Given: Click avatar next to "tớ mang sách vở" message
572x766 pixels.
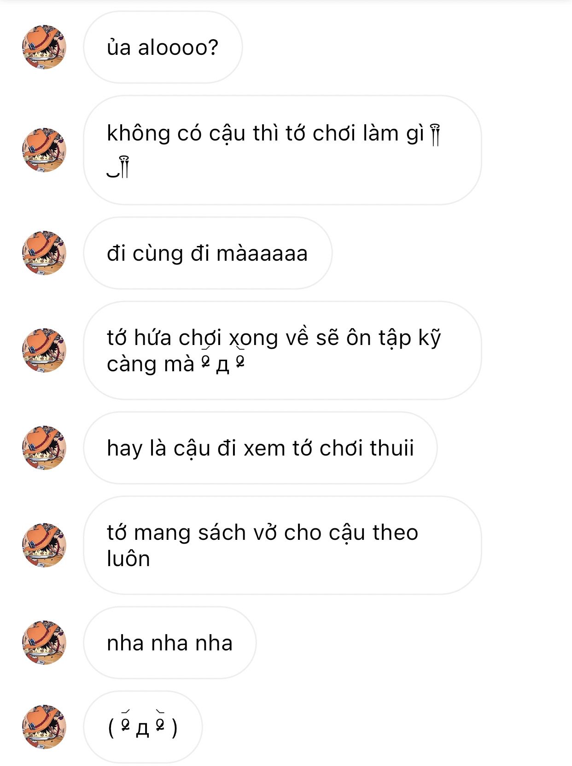Looking at the screenshot, I should (x=44, y=545).
